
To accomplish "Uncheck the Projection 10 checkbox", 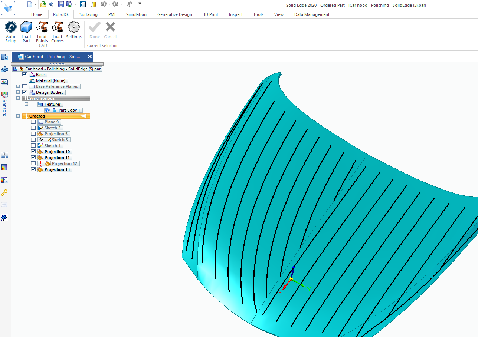I will [33, 152].
